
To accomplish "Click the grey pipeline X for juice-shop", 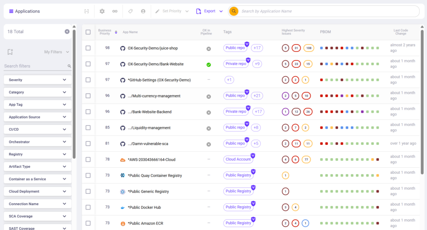I will click(208, 49).
